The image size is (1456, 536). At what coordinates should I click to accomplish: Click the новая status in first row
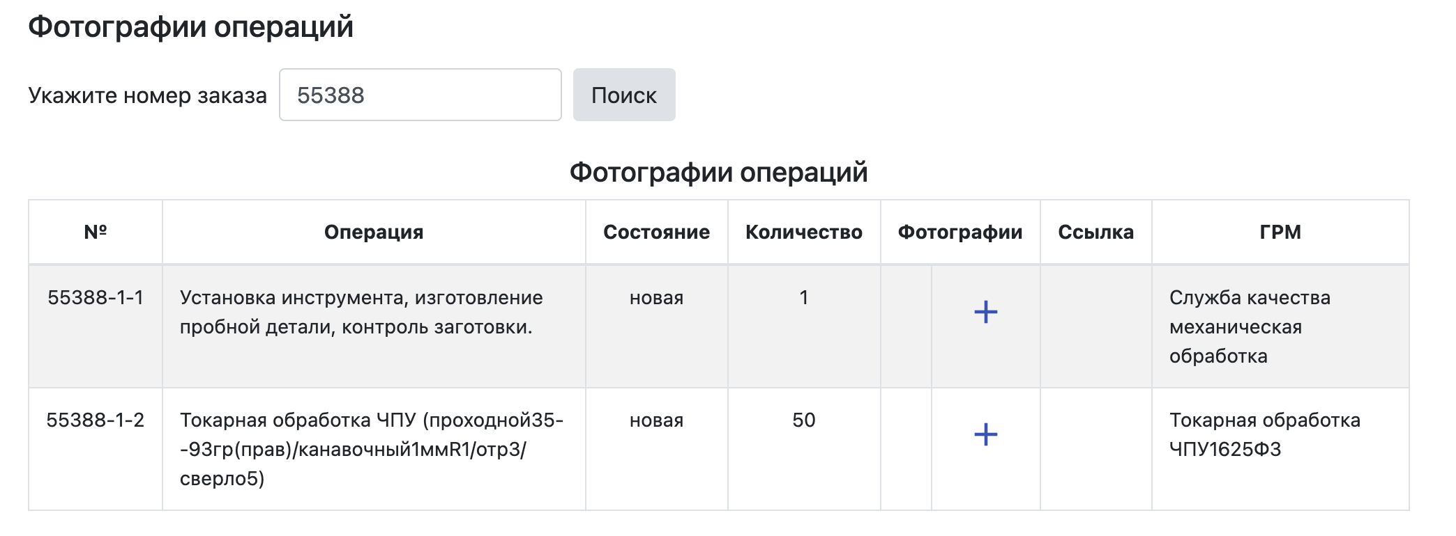pyautogui.click(x=657, y=298)
